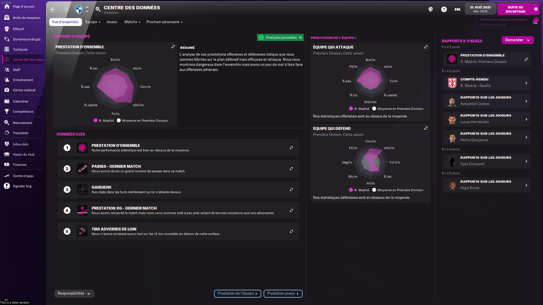Open Compétitions trophy icon
This screenshot has width=543, height=305.
point(7,111)
